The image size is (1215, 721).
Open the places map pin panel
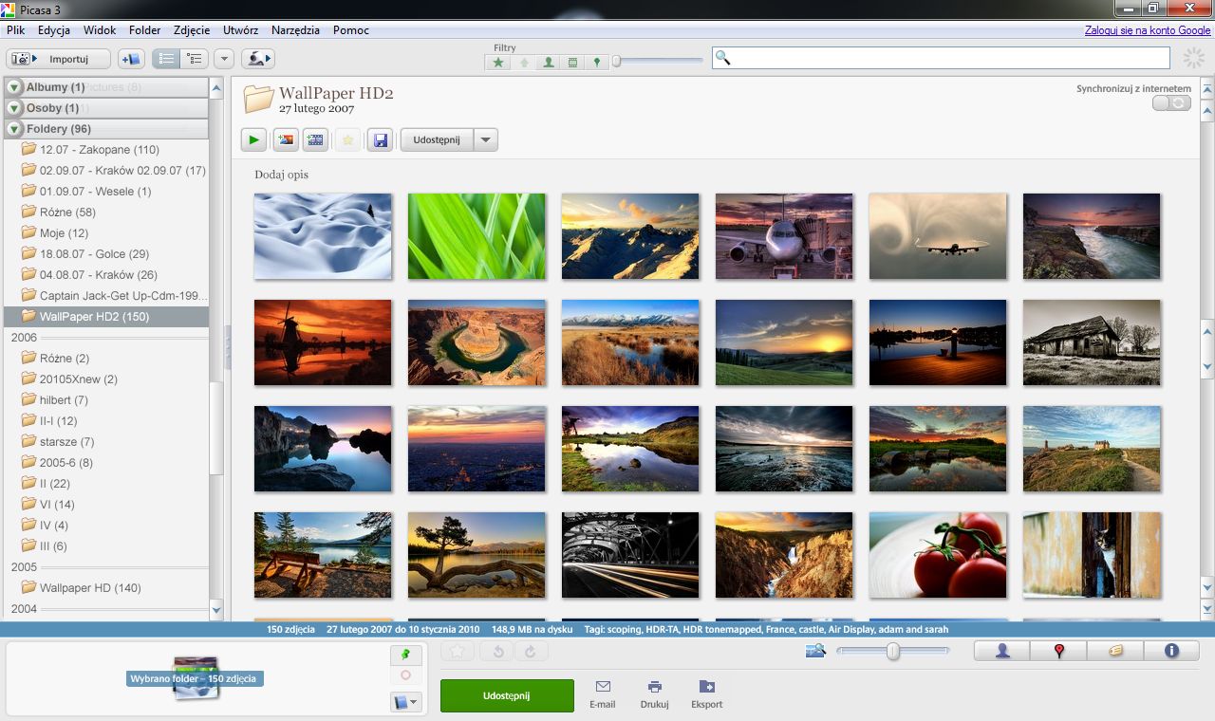pos(1057,651)
